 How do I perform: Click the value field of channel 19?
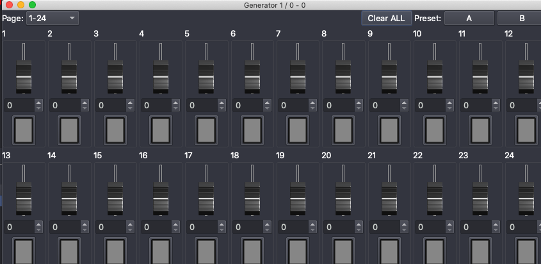tap(293, 227)
